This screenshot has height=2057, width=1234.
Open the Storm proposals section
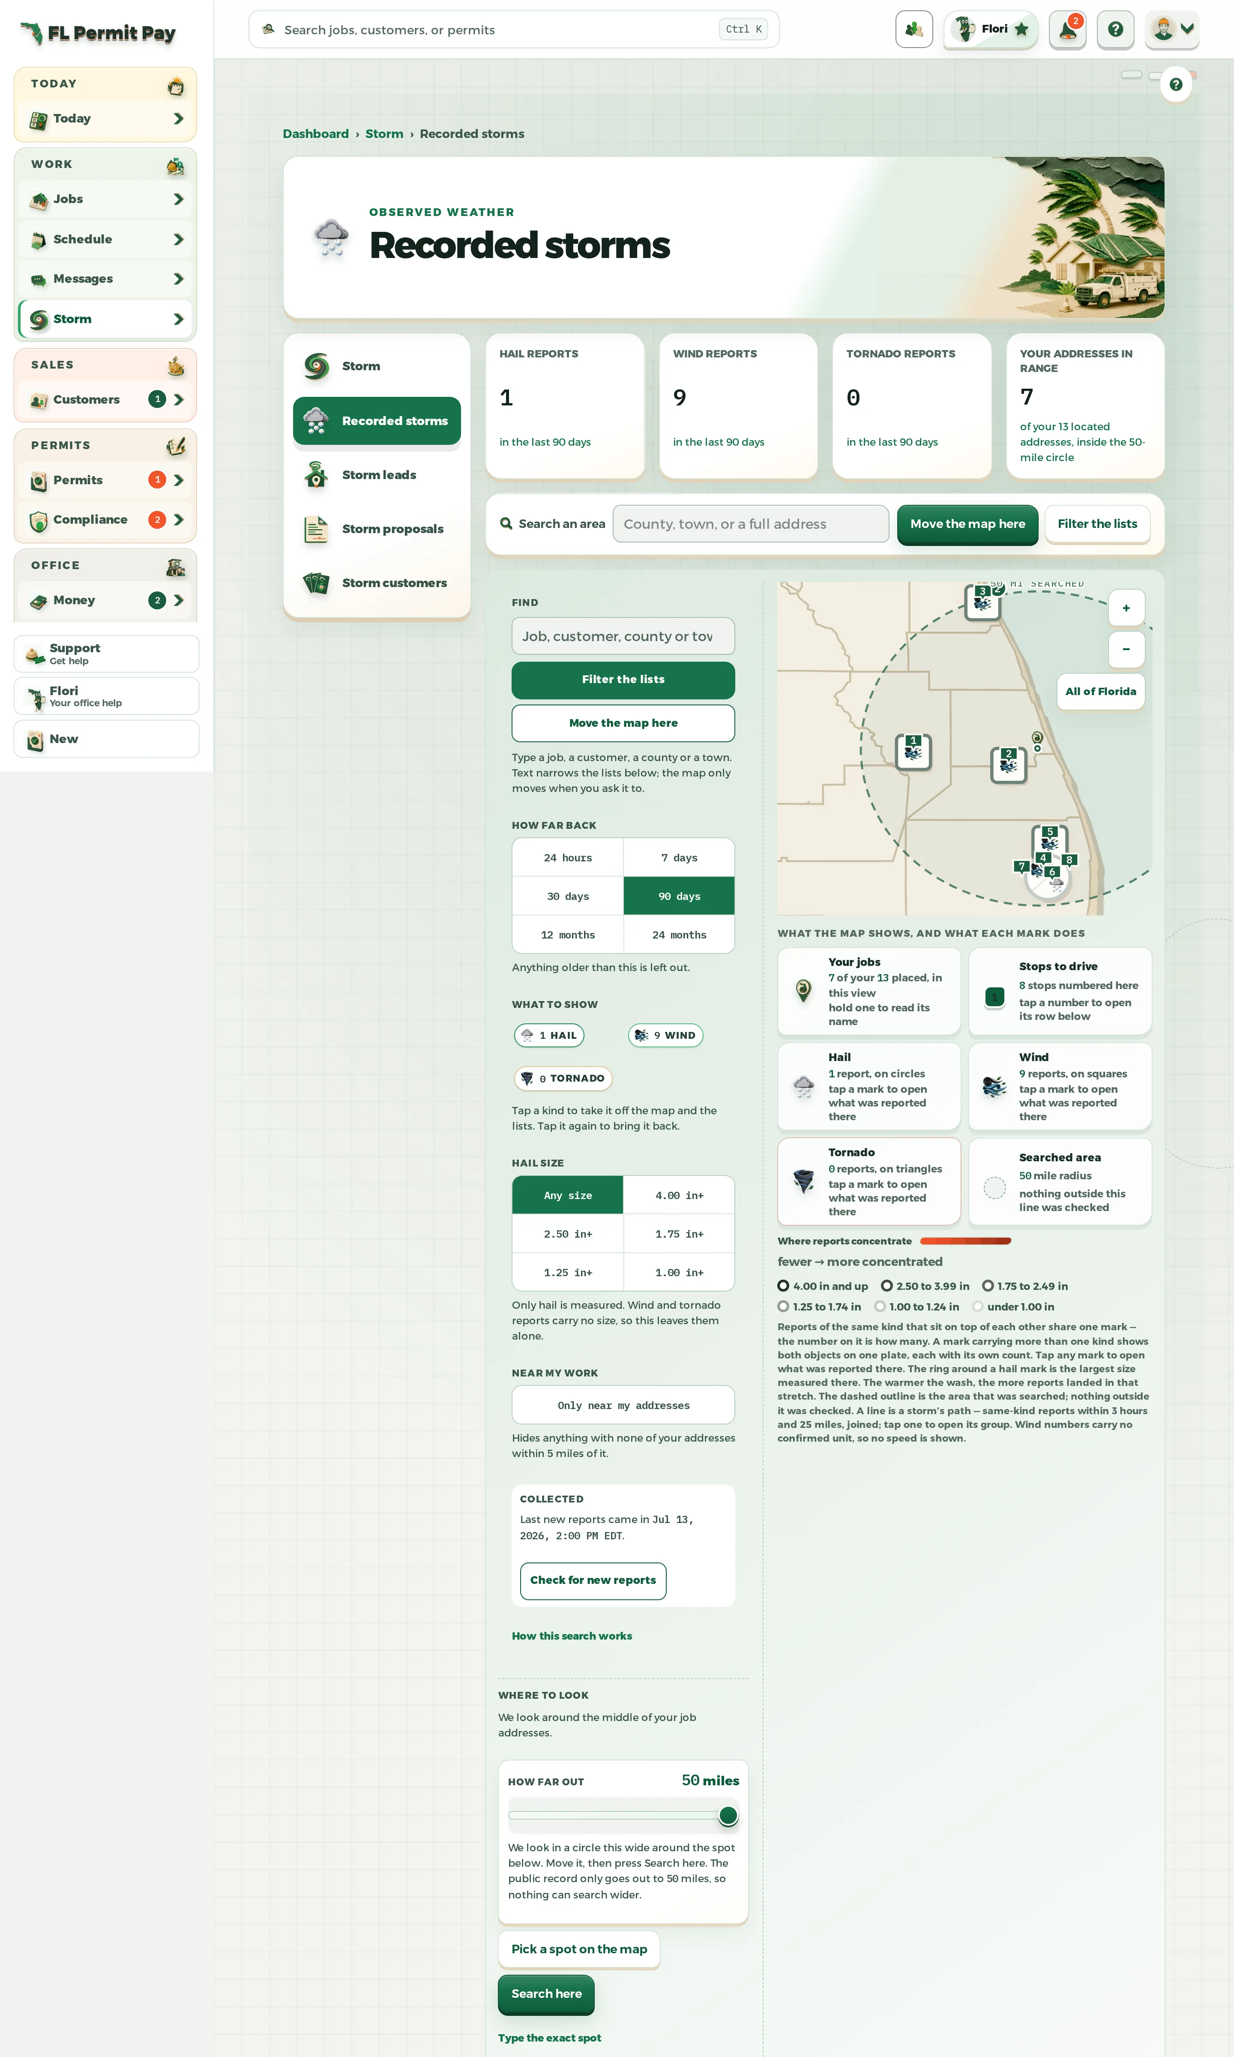pos(377,529)
